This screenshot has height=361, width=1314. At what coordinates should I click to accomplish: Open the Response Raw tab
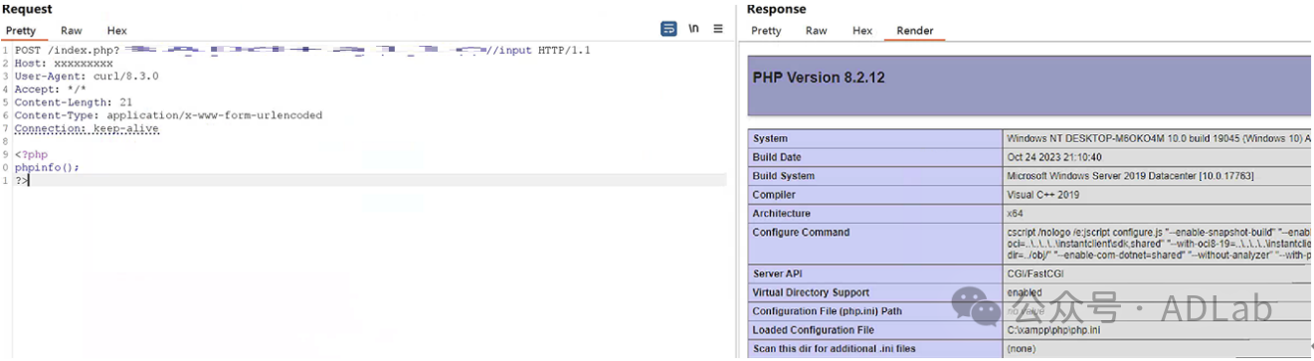(817, 31)
